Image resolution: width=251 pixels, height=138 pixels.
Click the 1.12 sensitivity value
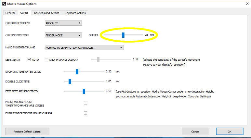point(136,59)
